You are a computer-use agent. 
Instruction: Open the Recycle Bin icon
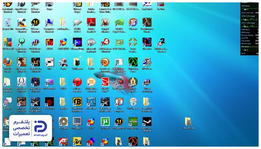click(x=8, y=23)
